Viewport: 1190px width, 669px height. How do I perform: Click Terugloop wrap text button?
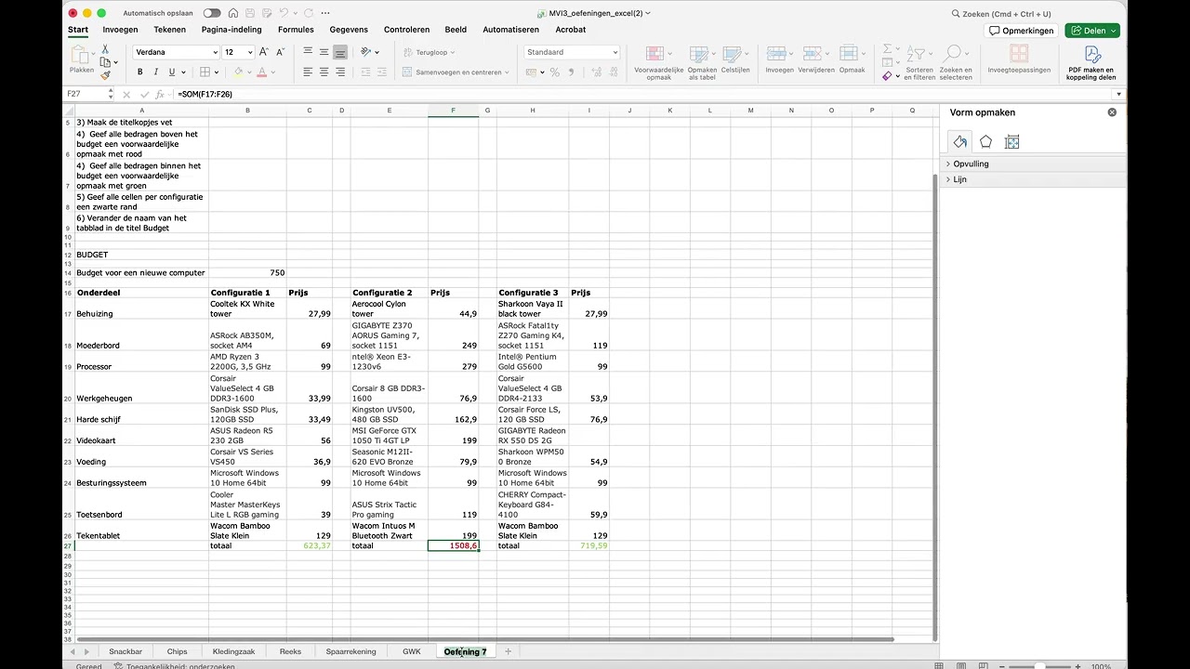[429, 52]
